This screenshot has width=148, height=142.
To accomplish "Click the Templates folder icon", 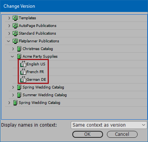I will tap(15, 18).
